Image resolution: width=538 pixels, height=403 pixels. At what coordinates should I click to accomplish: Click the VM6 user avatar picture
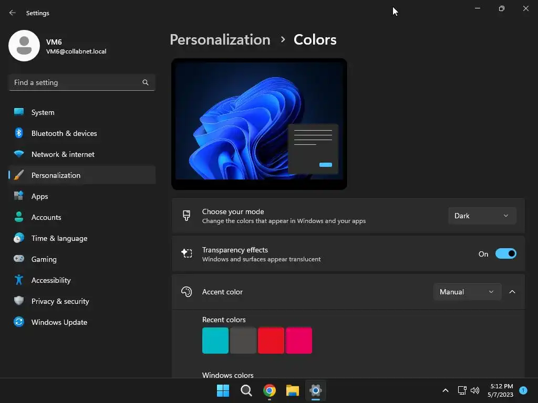pos(24,46)
